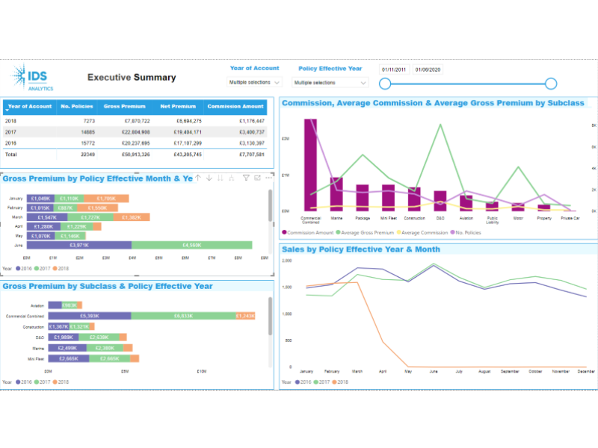Enter focus mode on Gross Premium chart
The width and height of the screenshot is (598, 448).
pyautogui.click(x=257, y=178)
